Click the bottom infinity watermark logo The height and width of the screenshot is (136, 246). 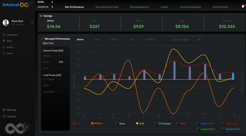[x=17, y=128]
